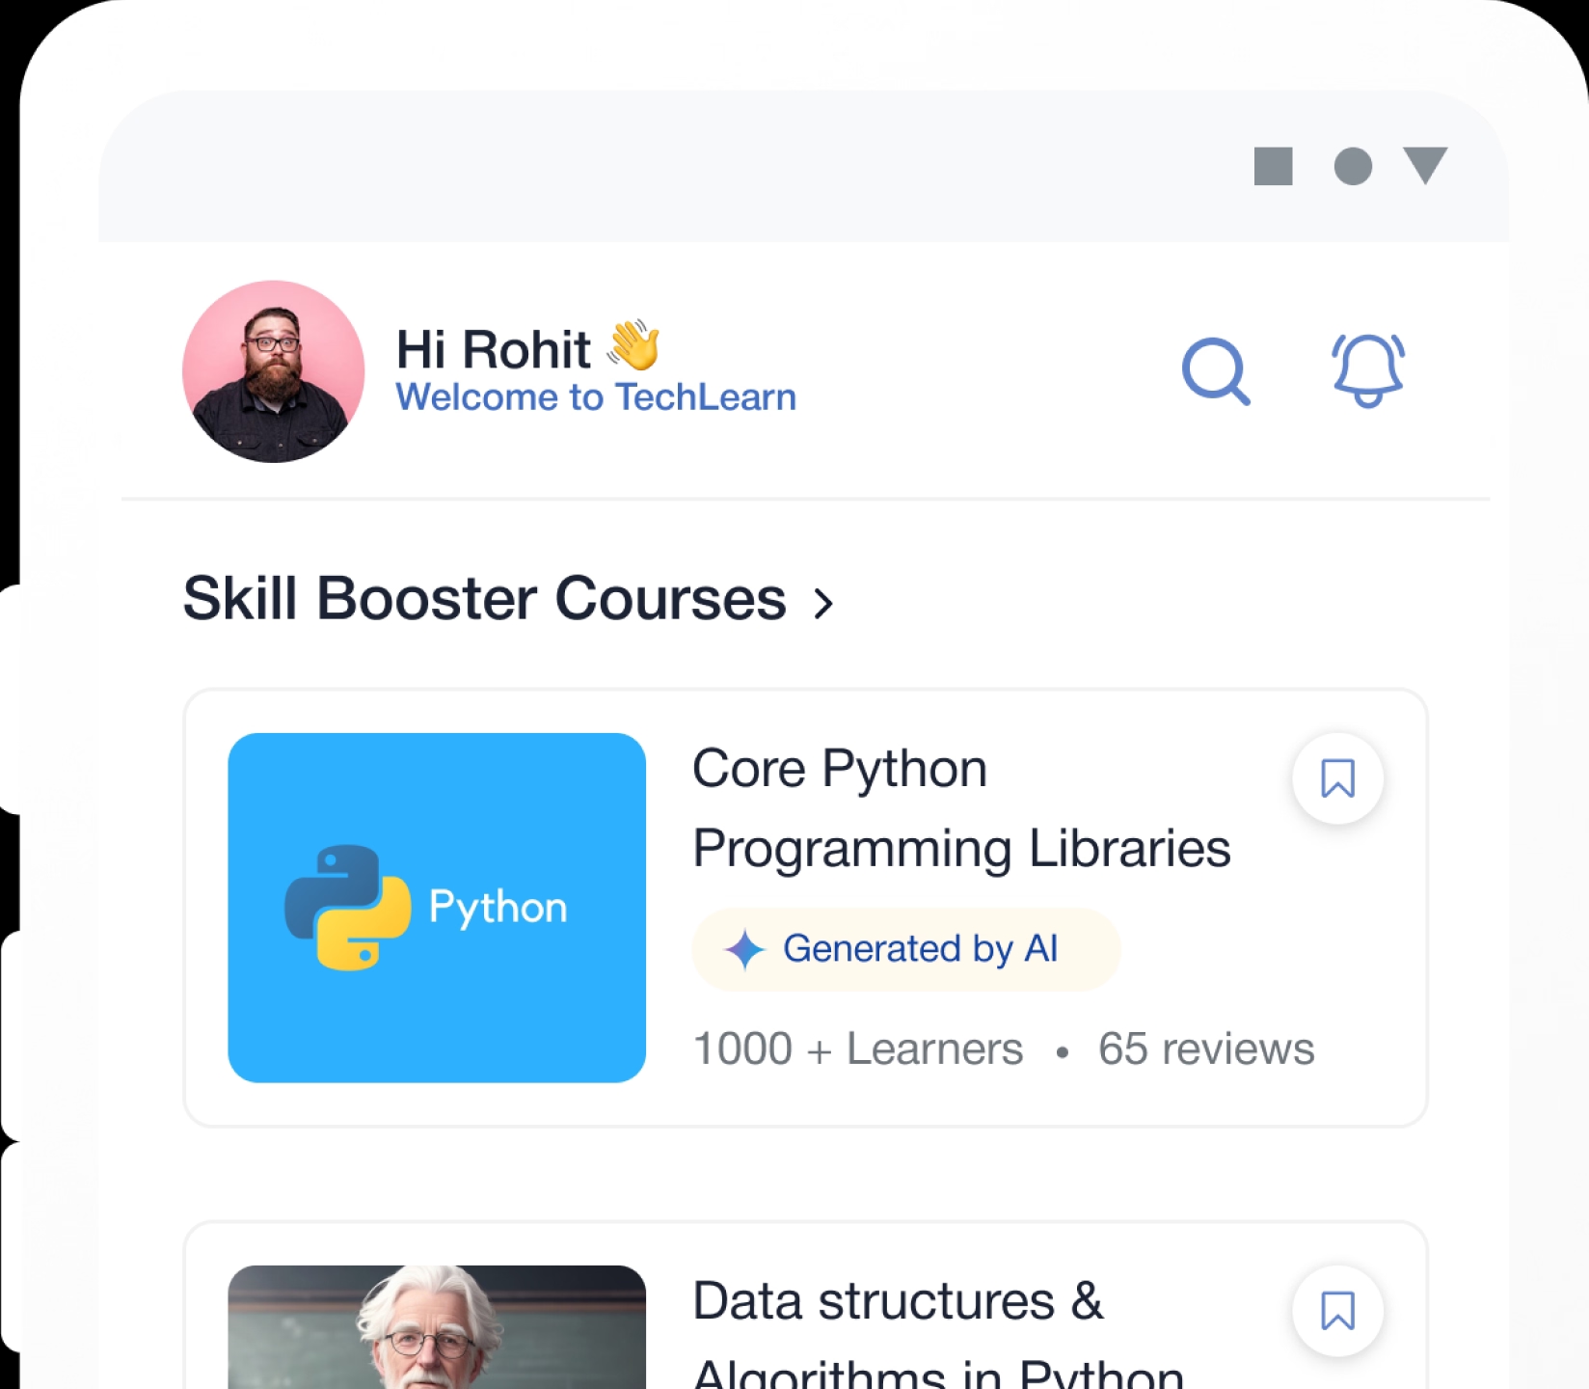Open search with the magnifying glass icon
Image resolution: width=1589 pixels, height=1389 pixels.
coord(1215,371)
